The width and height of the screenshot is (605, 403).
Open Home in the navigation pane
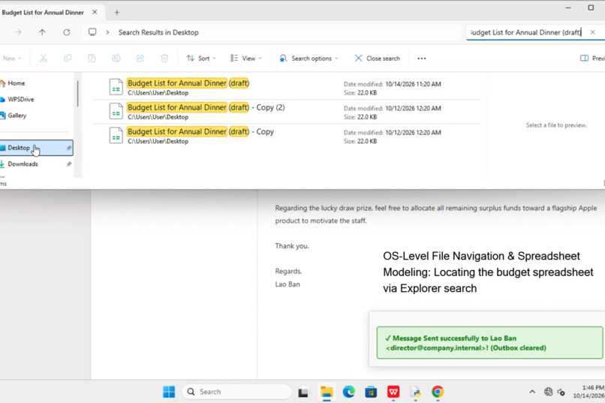(17, 83)
